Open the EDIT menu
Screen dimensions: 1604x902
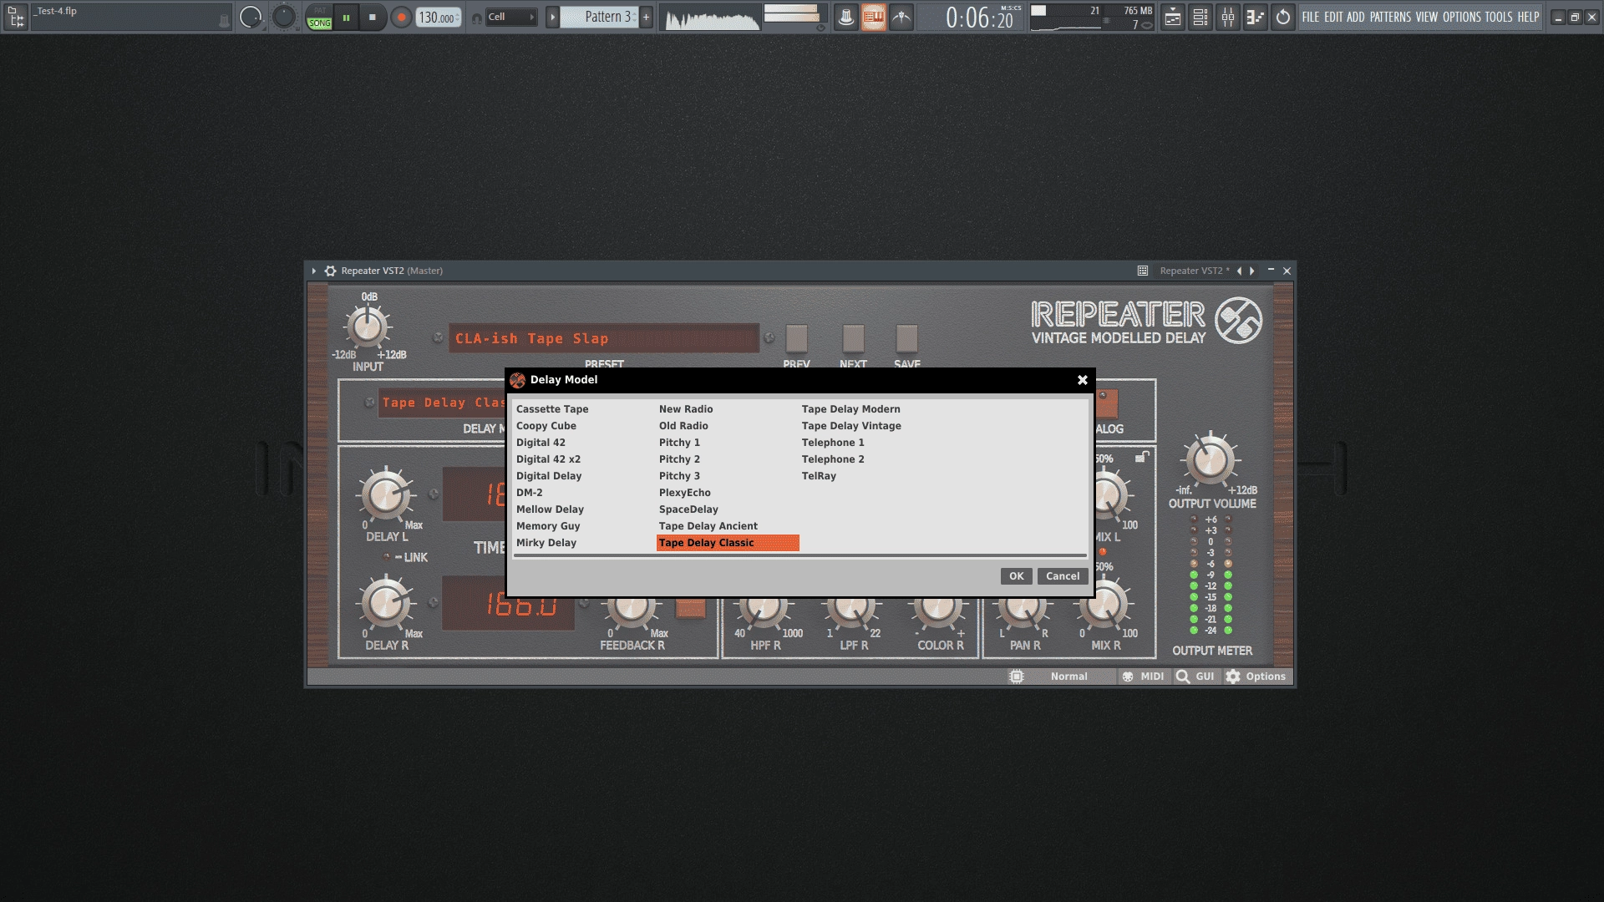(x=1333, y=17)
